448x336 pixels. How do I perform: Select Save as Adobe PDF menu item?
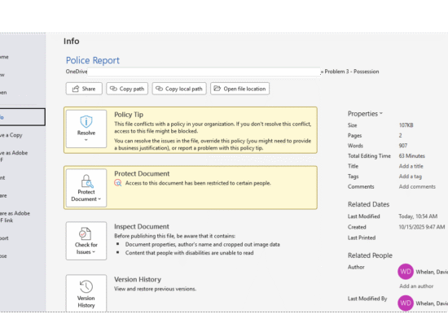tap(14, 156)
